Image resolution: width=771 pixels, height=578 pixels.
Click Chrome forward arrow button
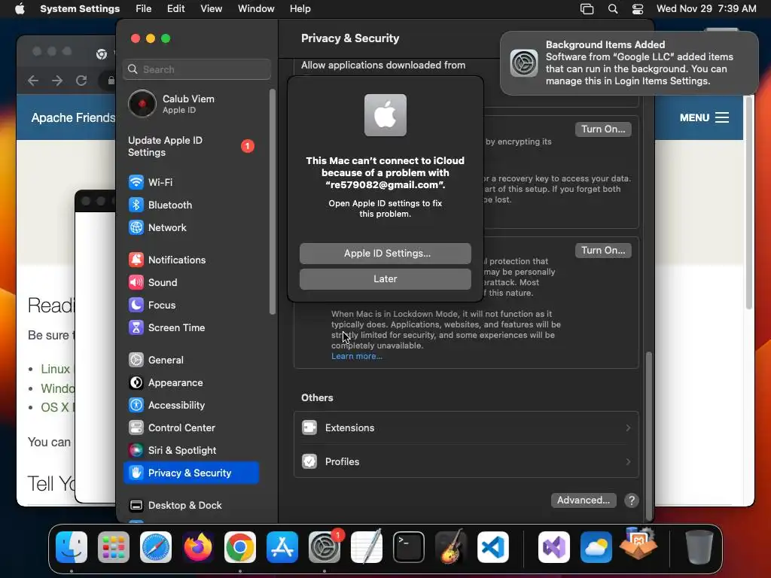pos(57,81)
